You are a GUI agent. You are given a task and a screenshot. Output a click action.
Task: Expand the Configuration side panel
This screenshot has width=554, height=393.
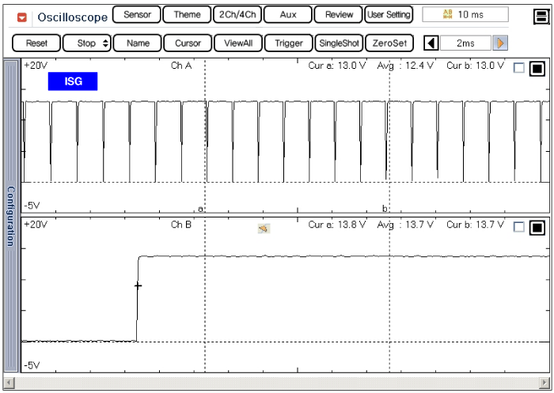(10, 216)
